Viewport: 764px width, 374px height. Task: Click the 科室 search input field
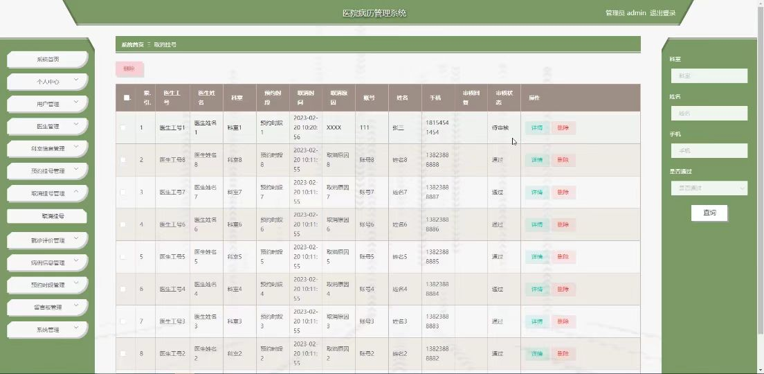[x=709, y=76]
